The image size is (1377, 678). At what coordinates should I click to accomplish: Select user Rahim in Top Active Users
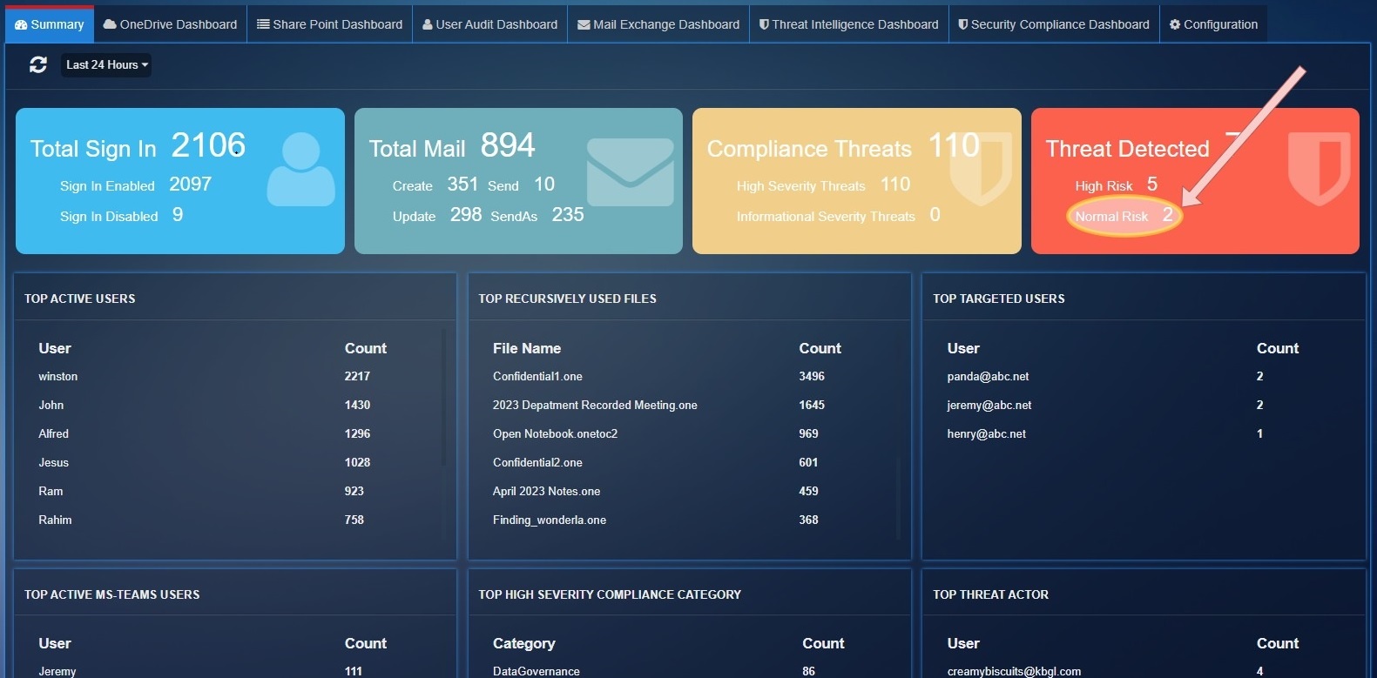(x=55, y=520)
